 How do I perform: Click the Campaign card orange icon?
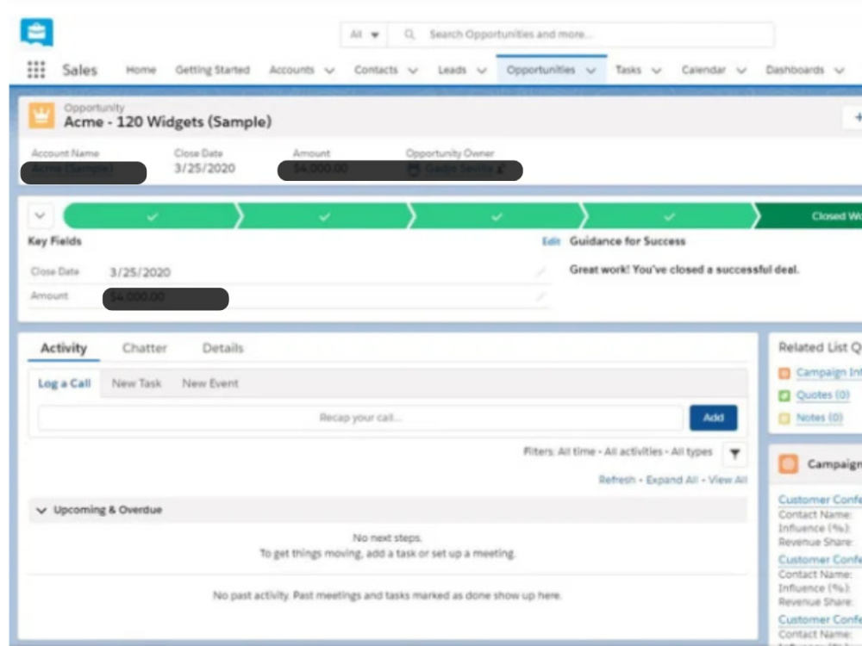(789, 464)
